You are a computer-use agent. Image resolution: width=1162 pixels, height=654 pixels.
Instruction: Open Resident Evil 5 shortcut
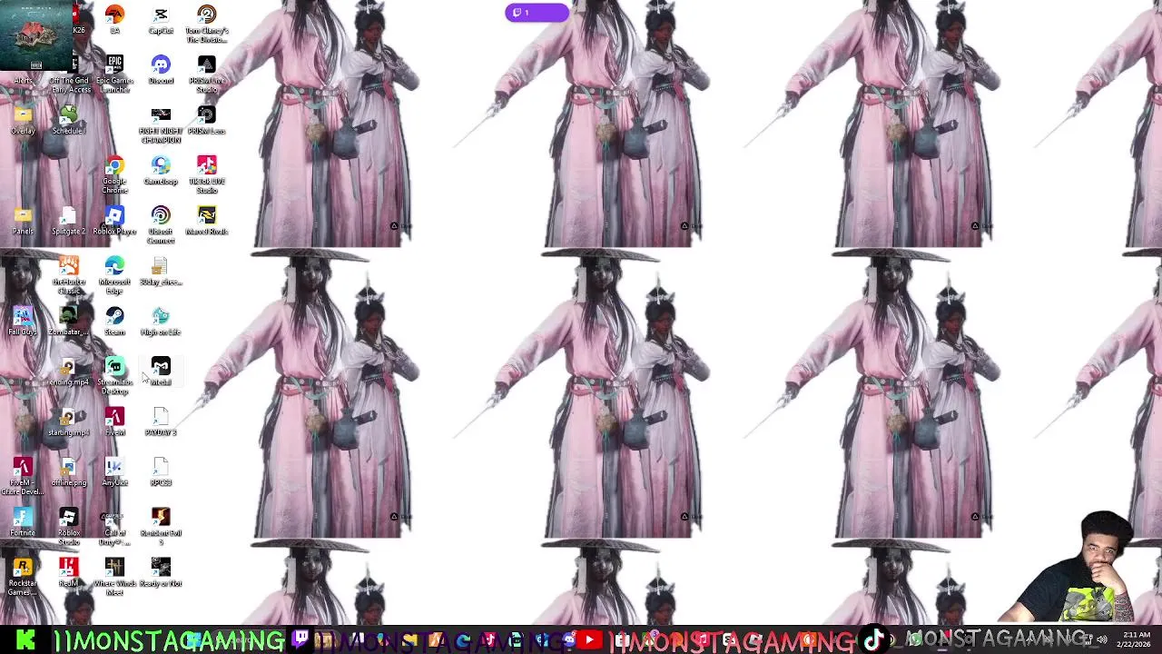point(161,527)
